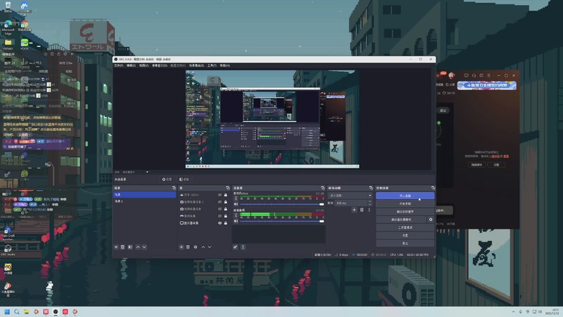563x317 pixels.
Task: Move the selected scene up
Action: [x=138, y=247]
